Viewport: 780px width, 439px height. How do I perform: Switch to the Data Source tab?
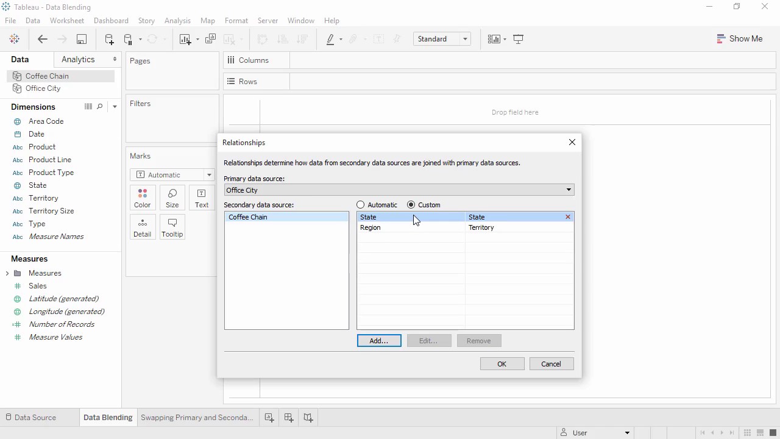[x=34, y=417]
